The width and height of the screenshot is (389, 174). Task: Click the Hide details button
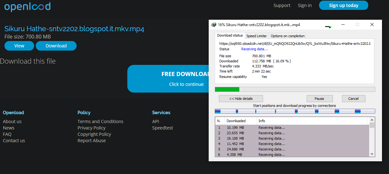(x=241, y=99)
